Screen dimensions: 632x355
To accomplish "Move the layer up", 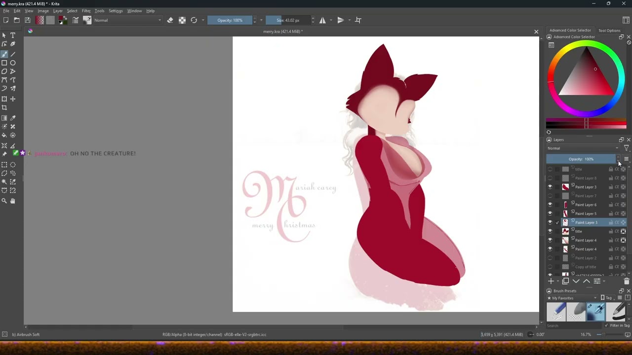I will (587, 282).
